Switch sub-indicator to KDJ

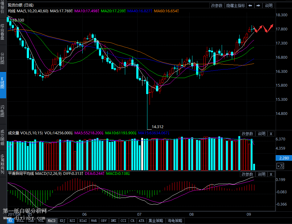[x=62, y=221]
